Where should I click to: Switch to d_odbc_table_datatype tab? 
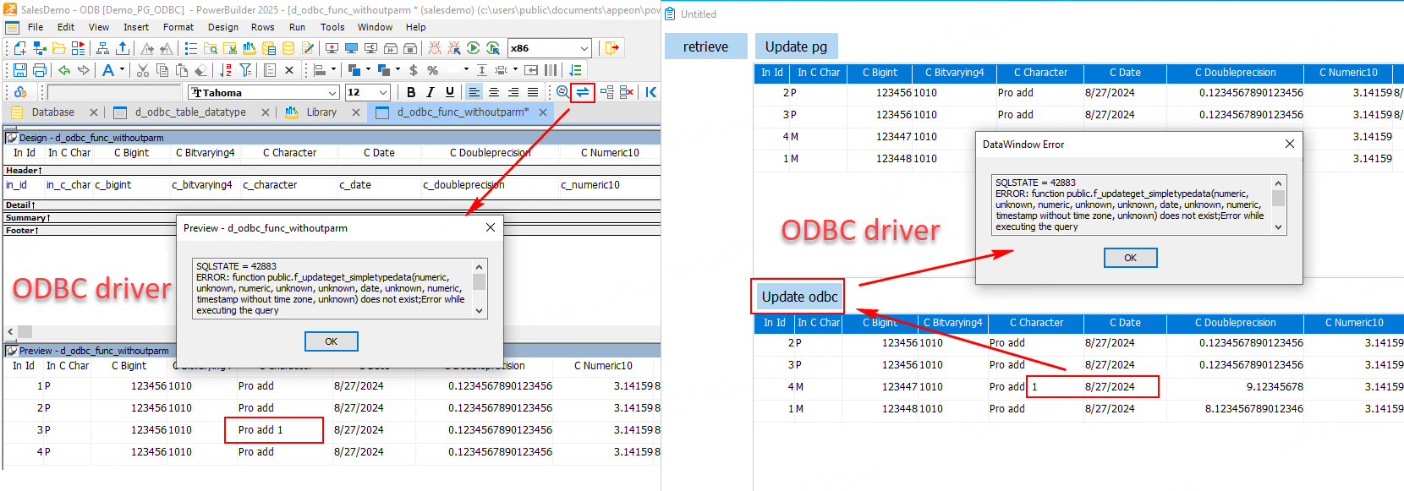[x=190, y=112]
